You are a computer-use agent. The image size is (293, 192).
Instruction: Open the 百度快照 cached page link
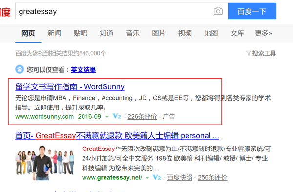coord(180,177)
